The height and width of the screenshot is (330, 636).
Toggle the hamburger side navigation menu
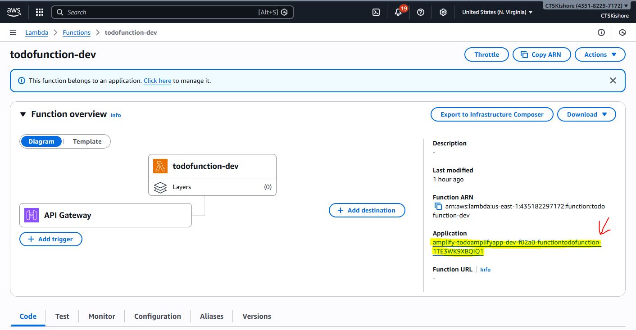pos(14,32)
